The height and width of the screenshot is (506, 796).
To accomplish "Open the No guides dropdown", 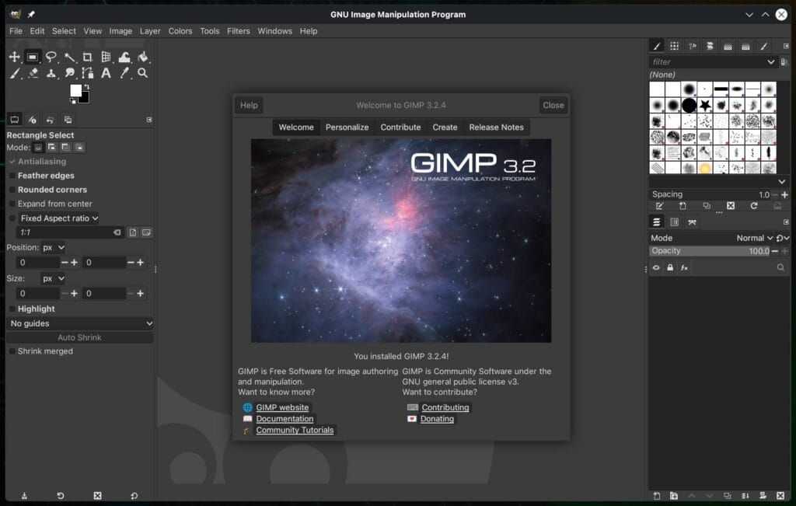I will point(79,323).
